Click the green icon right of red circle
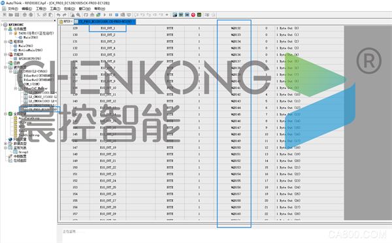This screenshot has width=392, height=243. [x=199, y=15]
